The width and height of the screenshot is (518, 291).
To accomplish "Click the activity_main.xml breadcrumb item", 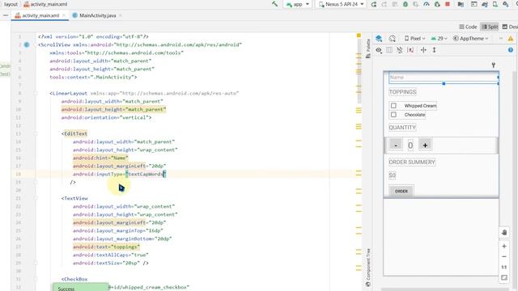I will 45,4.
